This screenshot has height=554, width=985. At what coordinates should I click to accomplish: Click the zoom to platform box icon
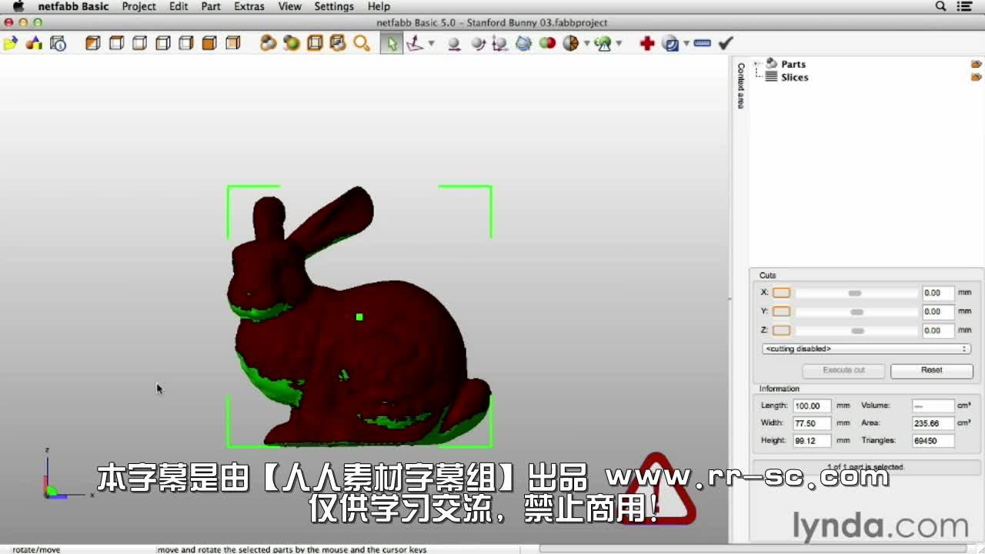315,44
